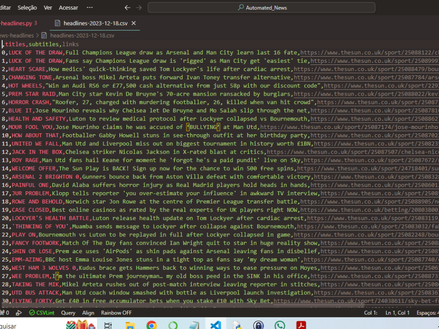Open the Ver menu

point(48,8)
